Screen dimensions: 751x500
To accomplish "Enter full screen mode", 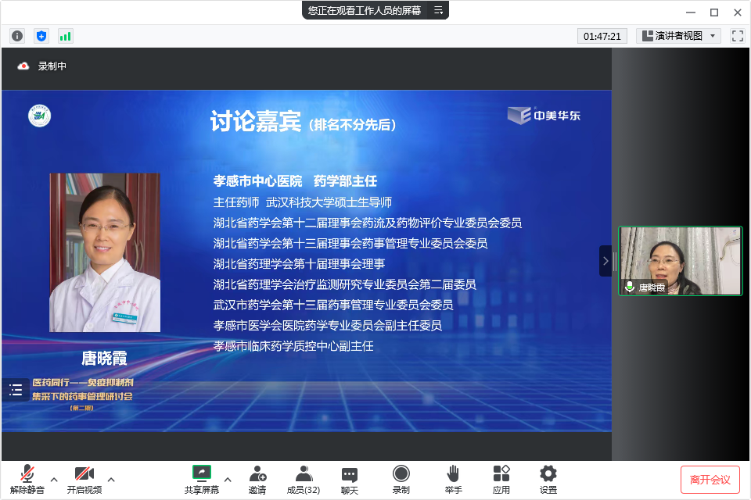I will [737, 36].
